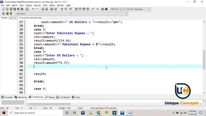
Task: Open the Project menu
Action: click(29, 5)
